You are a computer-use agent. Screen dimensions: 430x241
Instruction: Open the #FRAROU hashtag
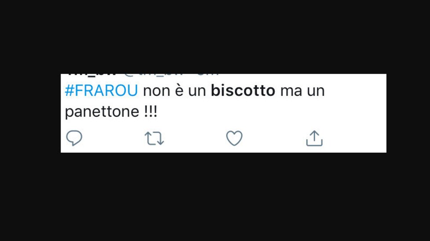click(101, 90)
